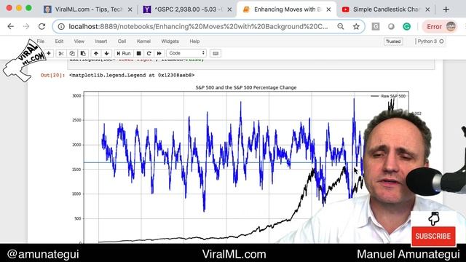Click the Error profile button
Image resolution: width=466 pixels, height=262 pixels.
tap(441, 26)
